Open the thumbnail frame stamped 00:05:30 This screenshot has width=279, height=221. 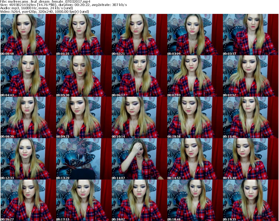tap(84, 76)
